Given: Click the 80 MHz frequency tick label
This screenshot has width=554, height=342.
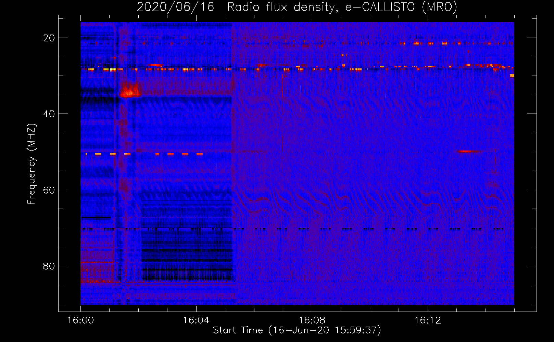Looking at the screenshot, I should pos(49,266).
